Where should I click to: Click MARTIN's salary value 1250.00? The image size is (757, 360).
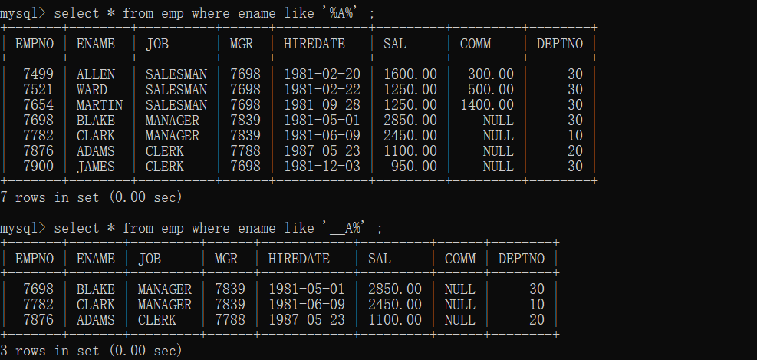pyautogui.click(x=410, y=105)
